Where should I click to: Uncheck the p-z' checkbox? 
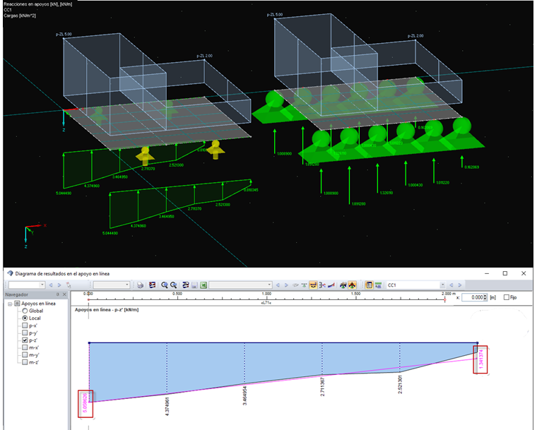coord(25,340)
